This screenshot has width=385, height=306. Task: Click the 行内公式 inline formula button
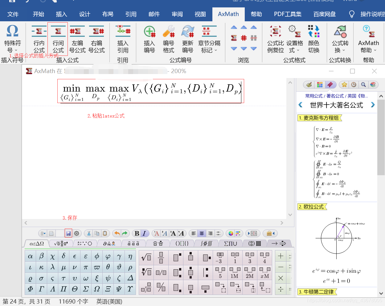pos(39,39)
